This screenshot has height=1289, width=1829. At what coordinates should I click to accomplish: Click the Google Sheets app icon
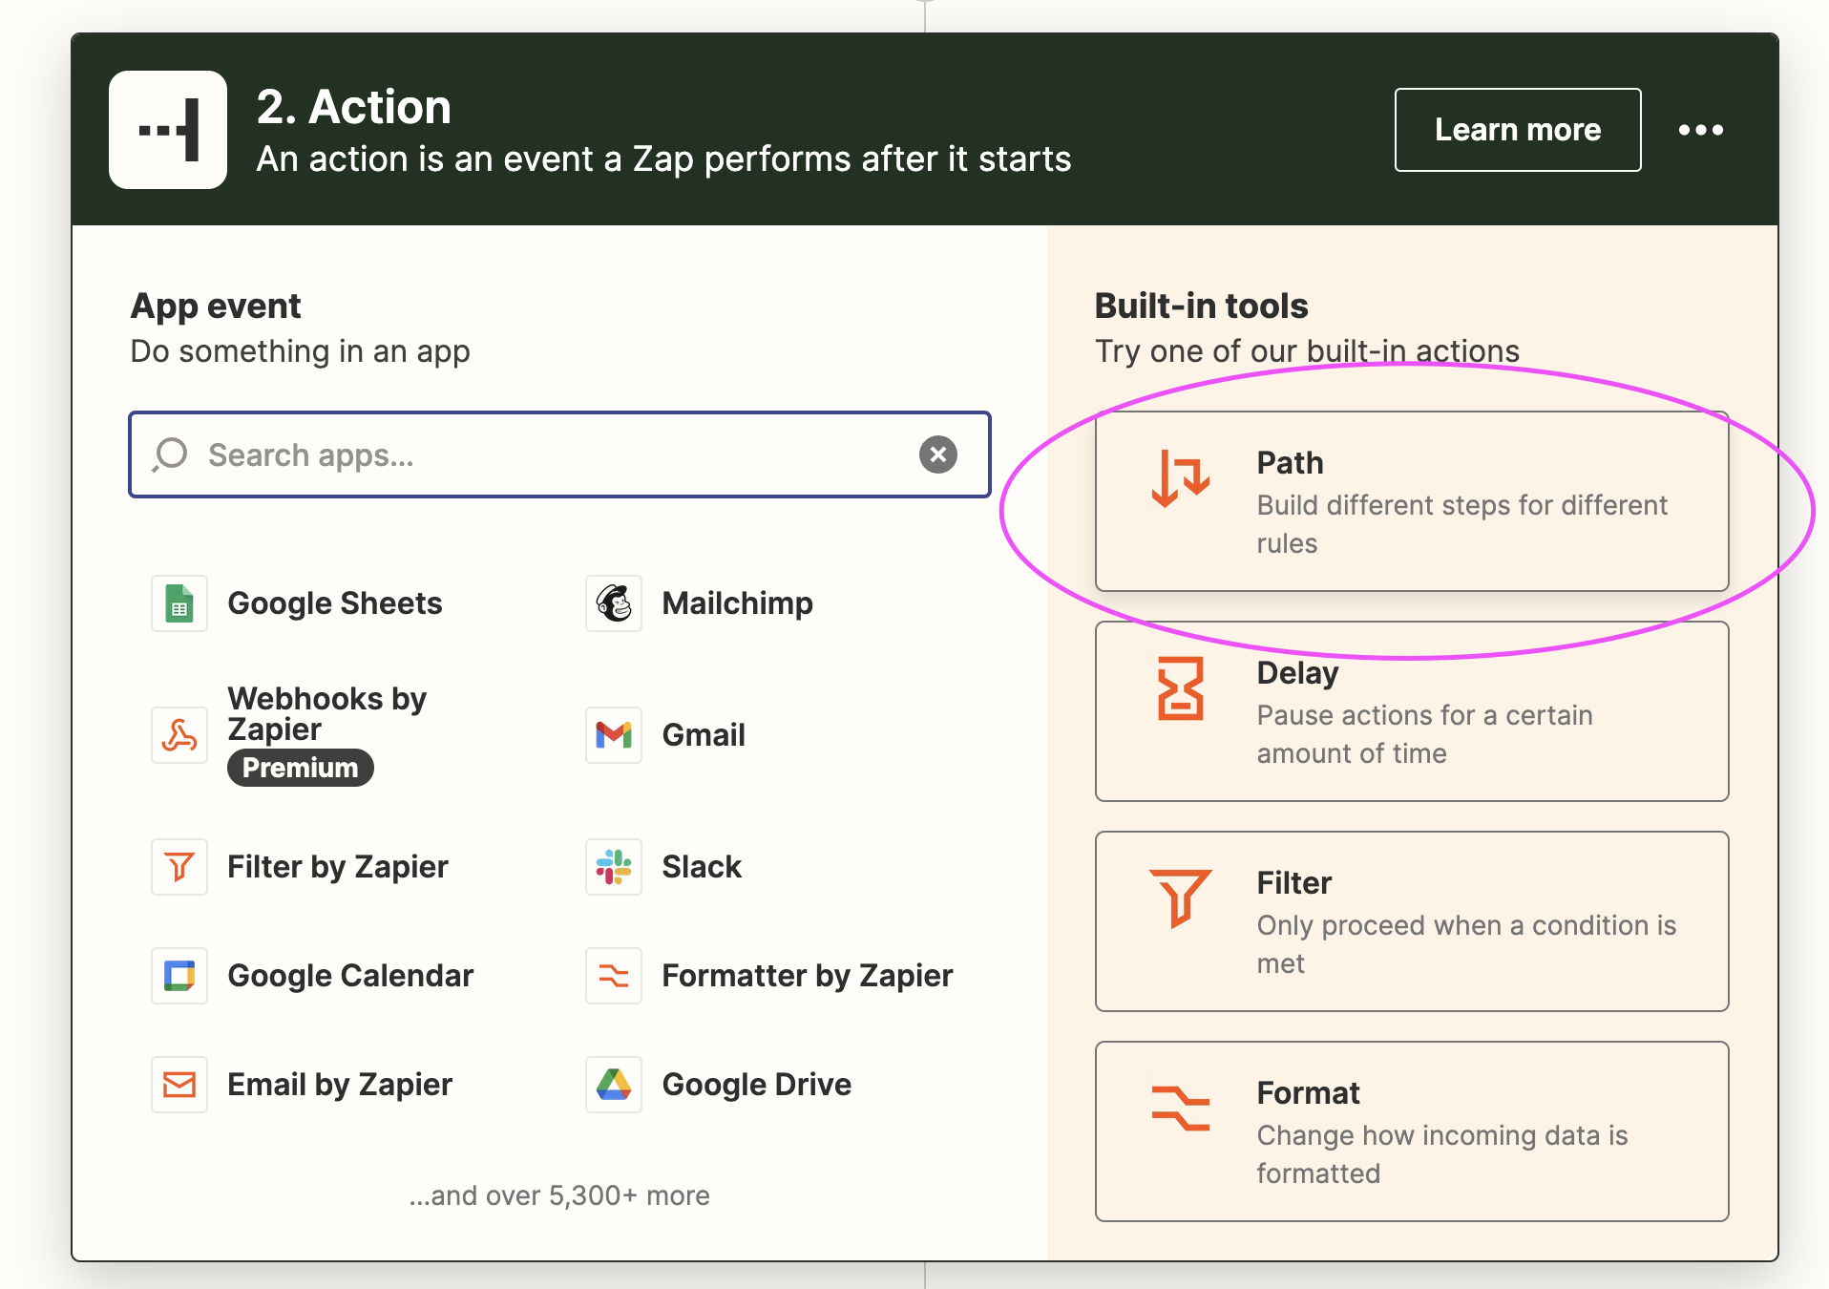pyautogui.click(x=179, y=603)
